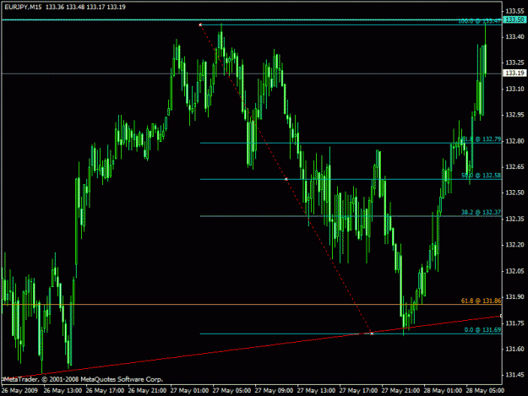Click the '26 May 13:00' time axis label

[63, 390]
